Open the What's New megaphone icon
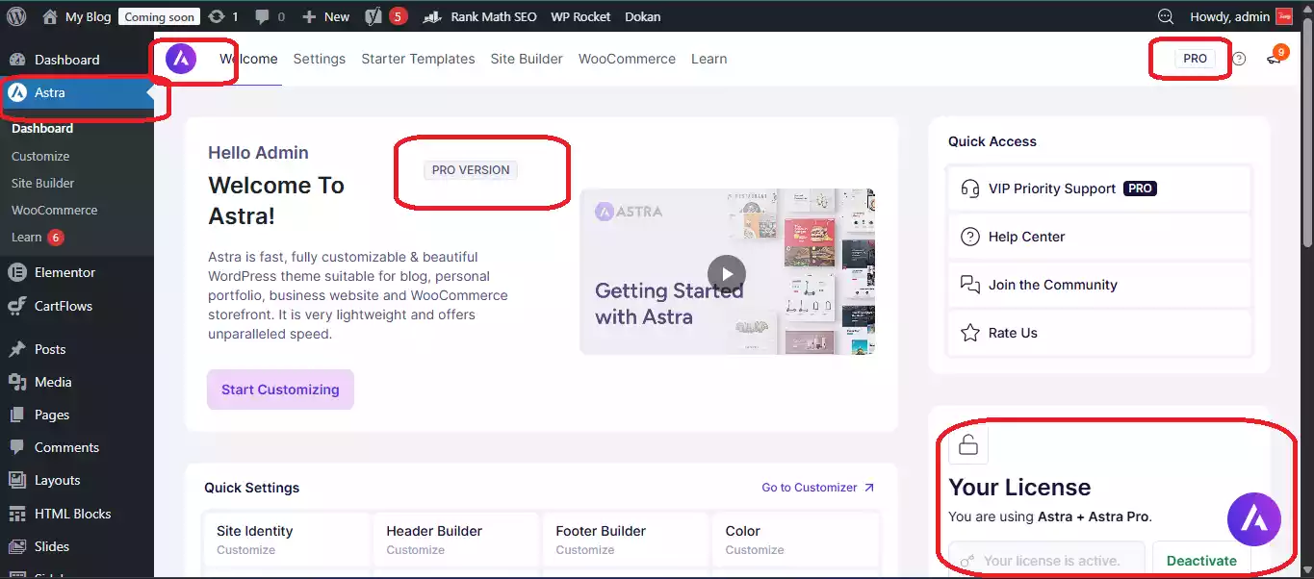Viewport: 1314px width, 579px height. pyautogui.click(x=1274, y=59)
